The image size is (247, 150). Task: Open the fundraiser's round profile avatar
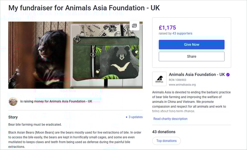coord(13,101)
